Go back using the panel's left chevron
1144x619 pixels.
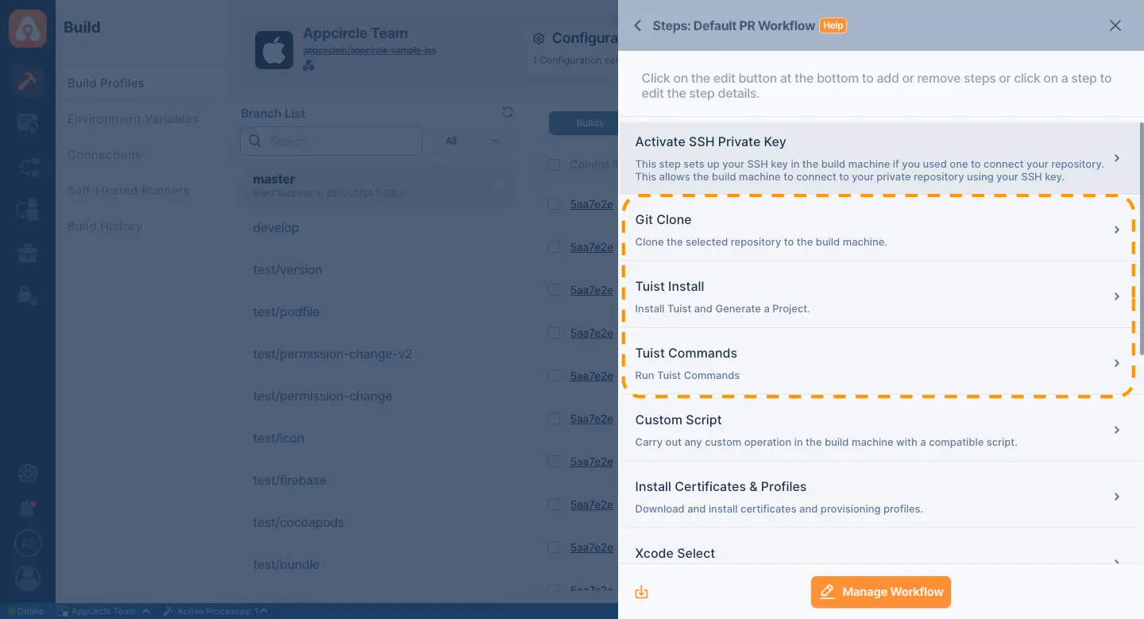[x=637, y=25]
